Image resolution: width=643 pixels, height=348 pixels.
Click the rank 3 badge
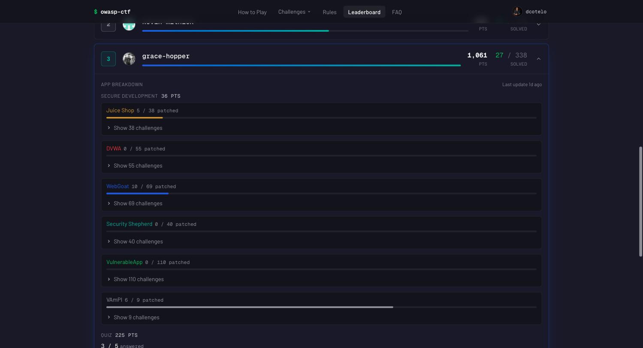(x=109, y=59)
